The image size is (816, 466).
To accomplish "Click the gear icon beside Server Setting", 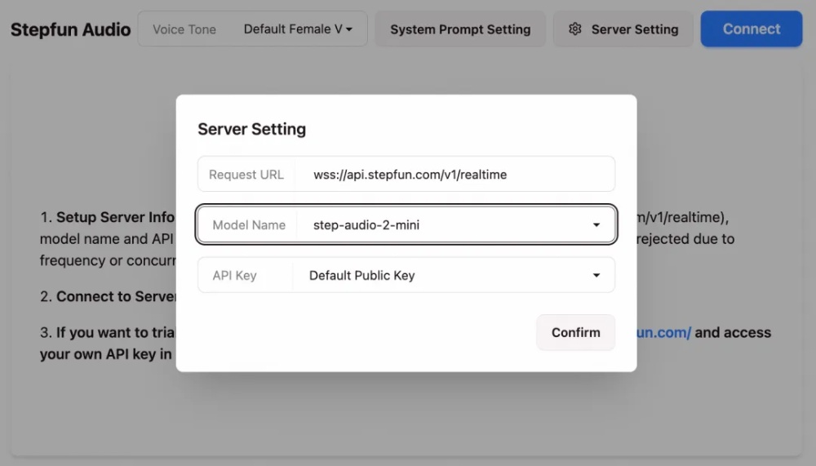I will [575, 29].
